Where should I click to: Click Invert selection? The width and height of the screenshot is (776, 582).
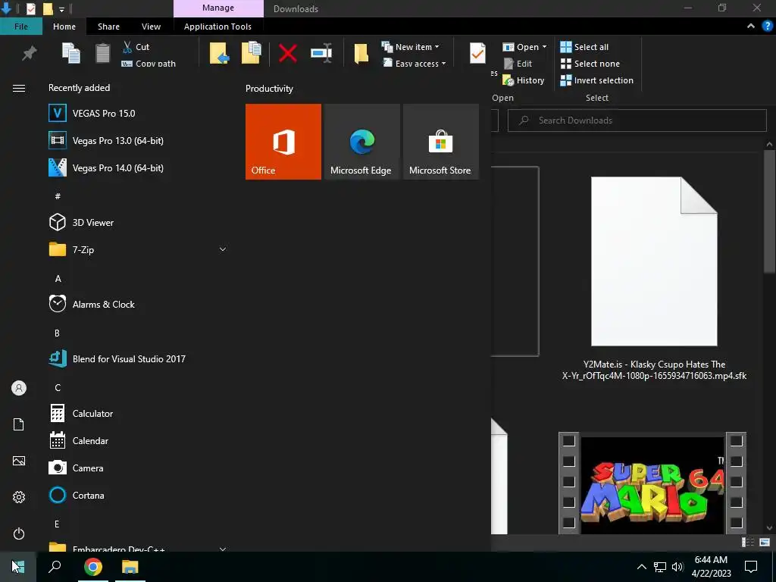point(597,80)
